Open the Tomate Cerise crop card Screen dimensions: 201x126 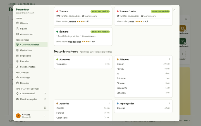pyautogui.click(x=143, y=16)
